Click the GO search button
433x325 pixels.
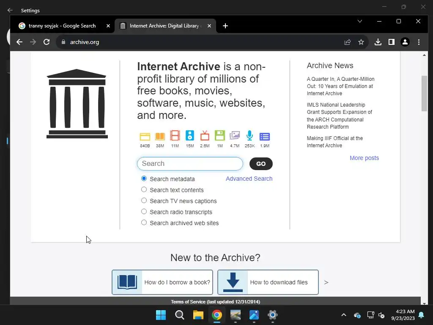pyautogui.click(x=261, y=164)
